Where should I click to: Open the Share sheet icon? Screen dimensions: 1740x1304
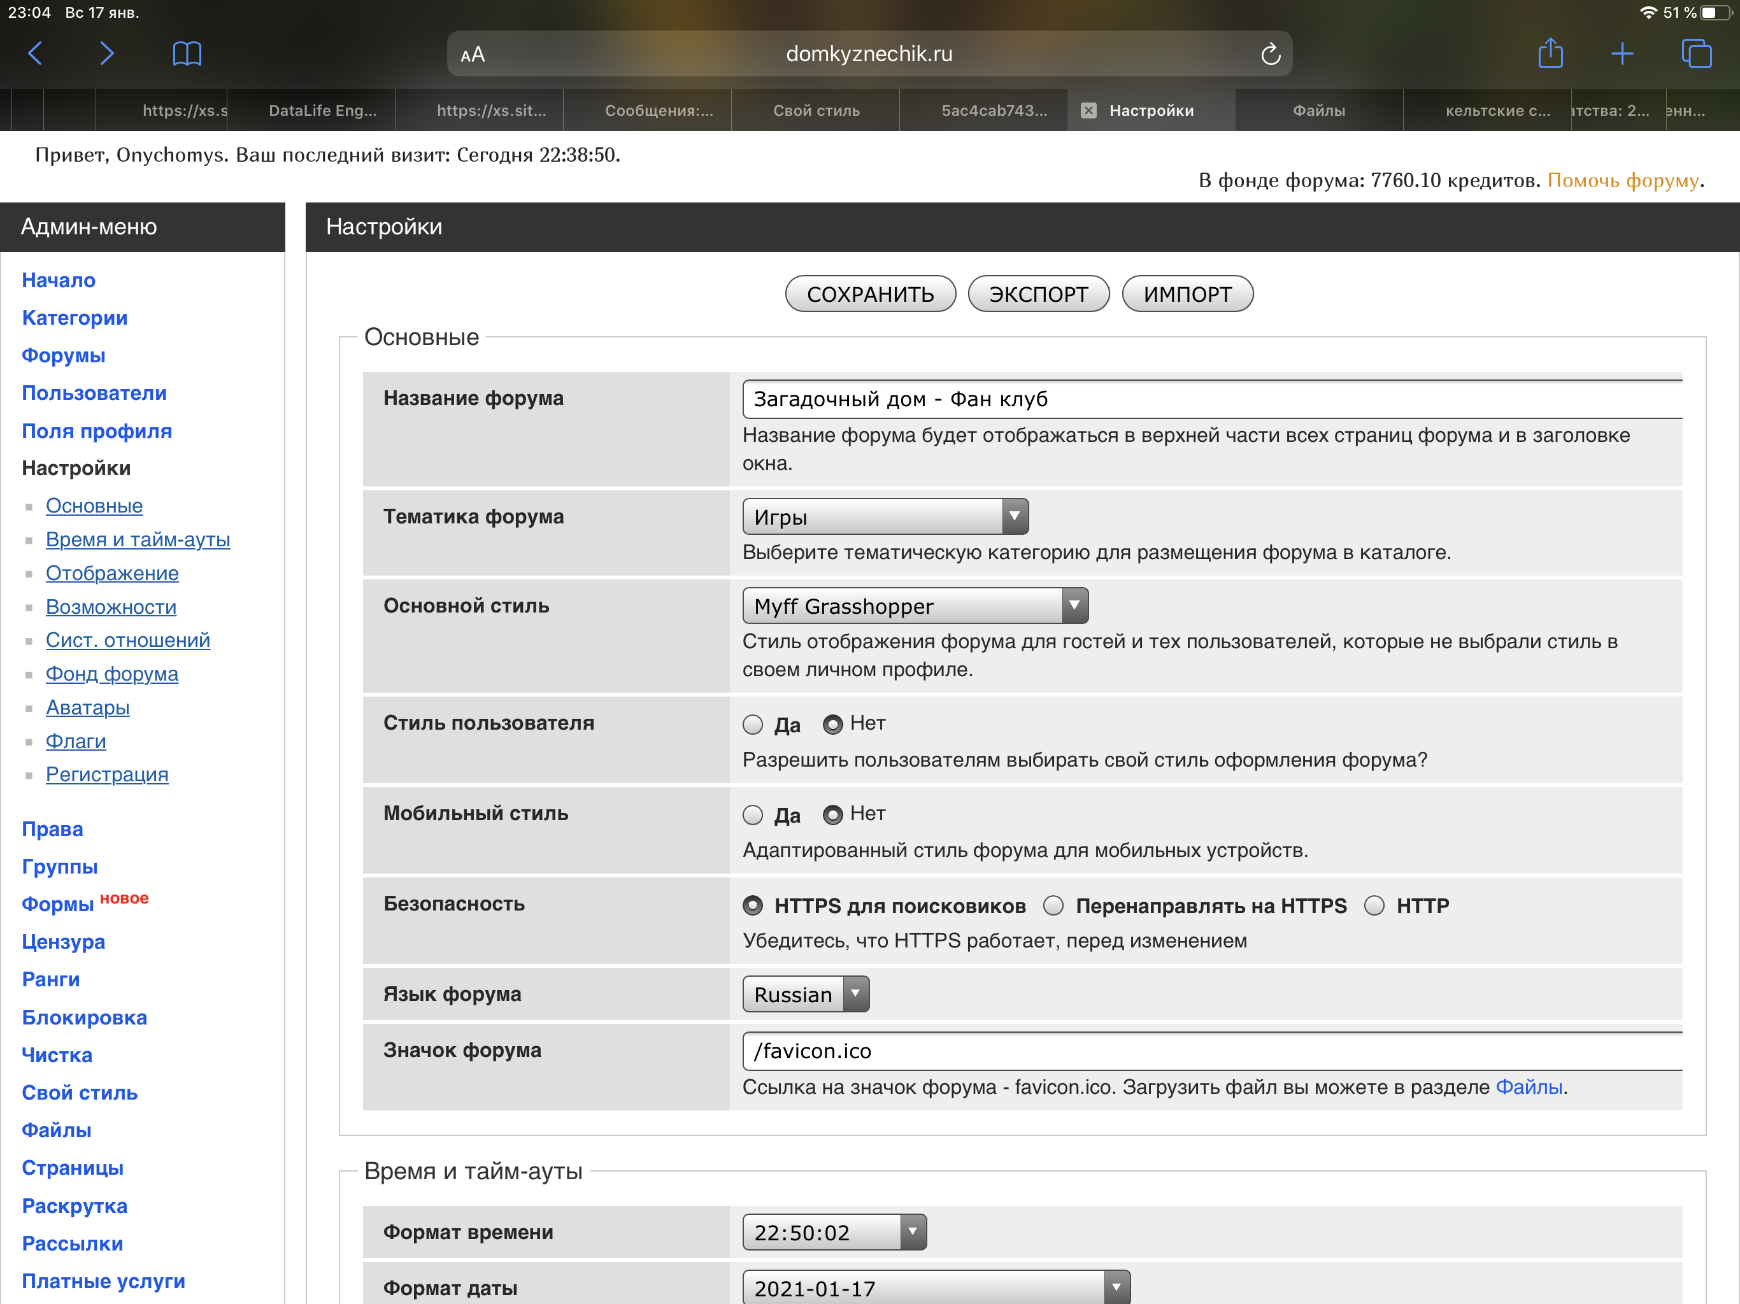click(1550, 53)
